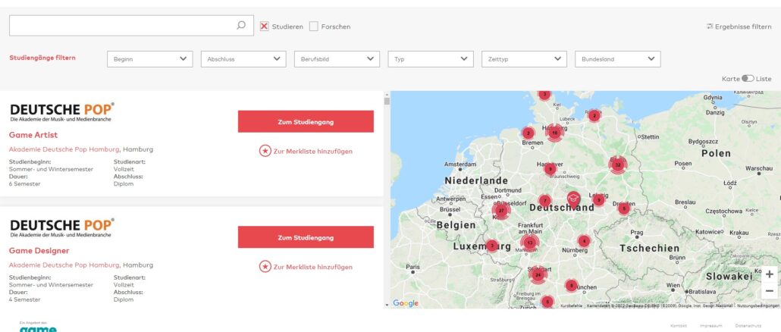Click the '6 Semester' duration text
This screenshot has width=781, height=332.
click(24, 184)
